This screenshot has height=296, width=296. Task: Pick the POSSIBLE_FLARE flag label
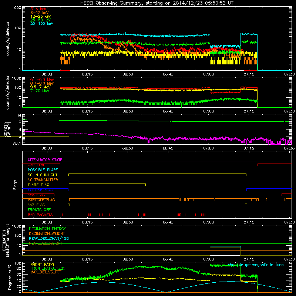43,170
